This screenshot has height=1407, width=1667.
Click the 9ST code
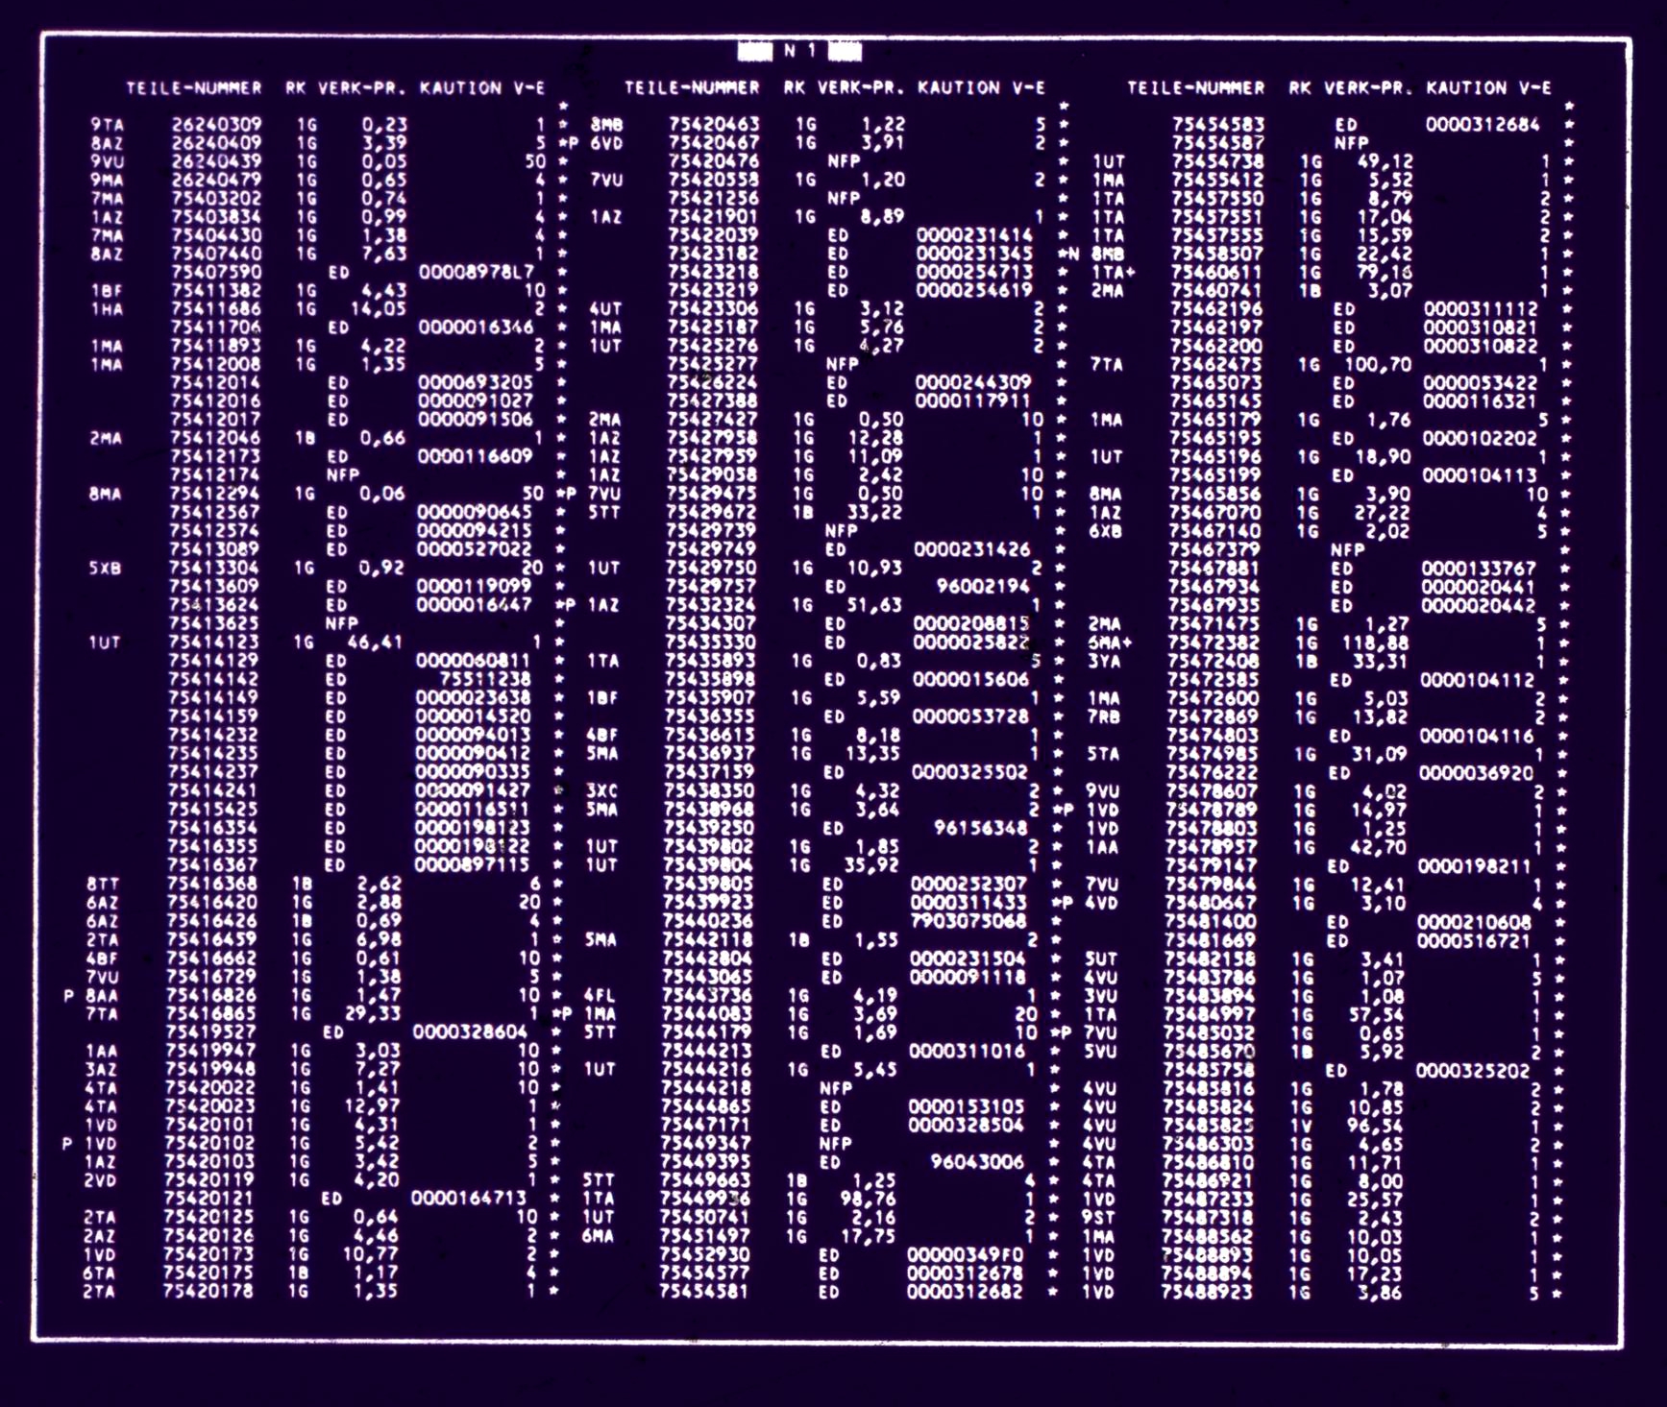pyautogui.click(x=1098, y=1218)
